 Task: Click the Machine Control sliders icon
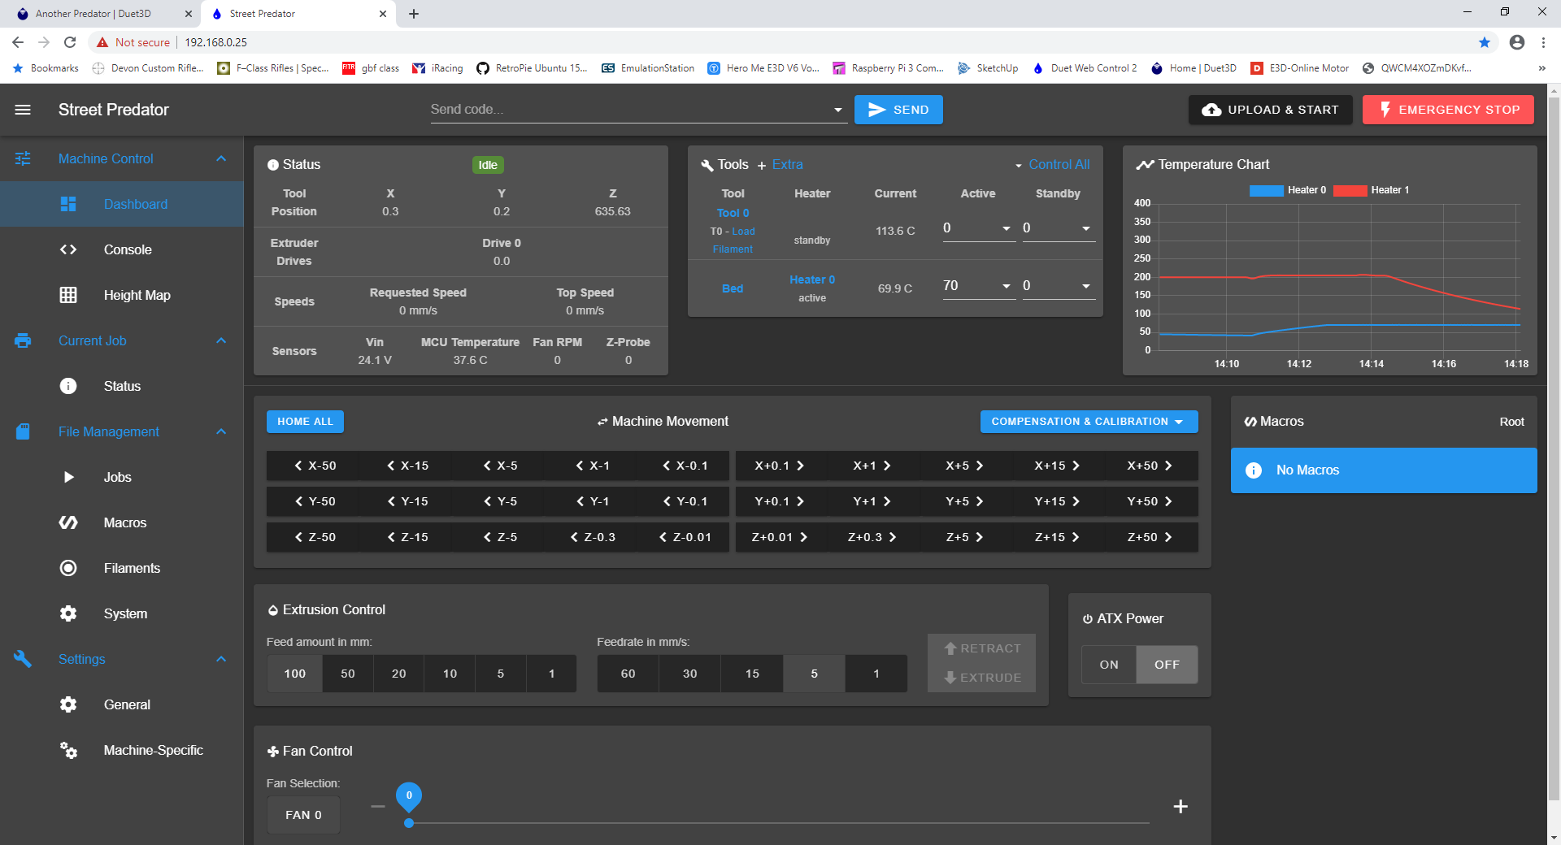[x=23, y=158]
